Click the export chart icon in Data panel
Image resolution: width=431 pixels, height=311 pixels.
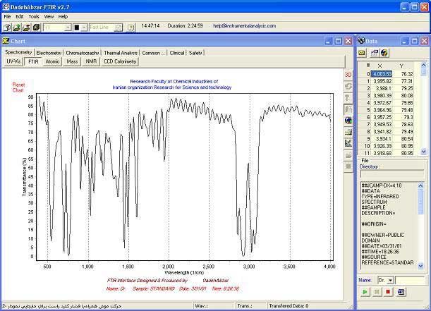[374, 53]
